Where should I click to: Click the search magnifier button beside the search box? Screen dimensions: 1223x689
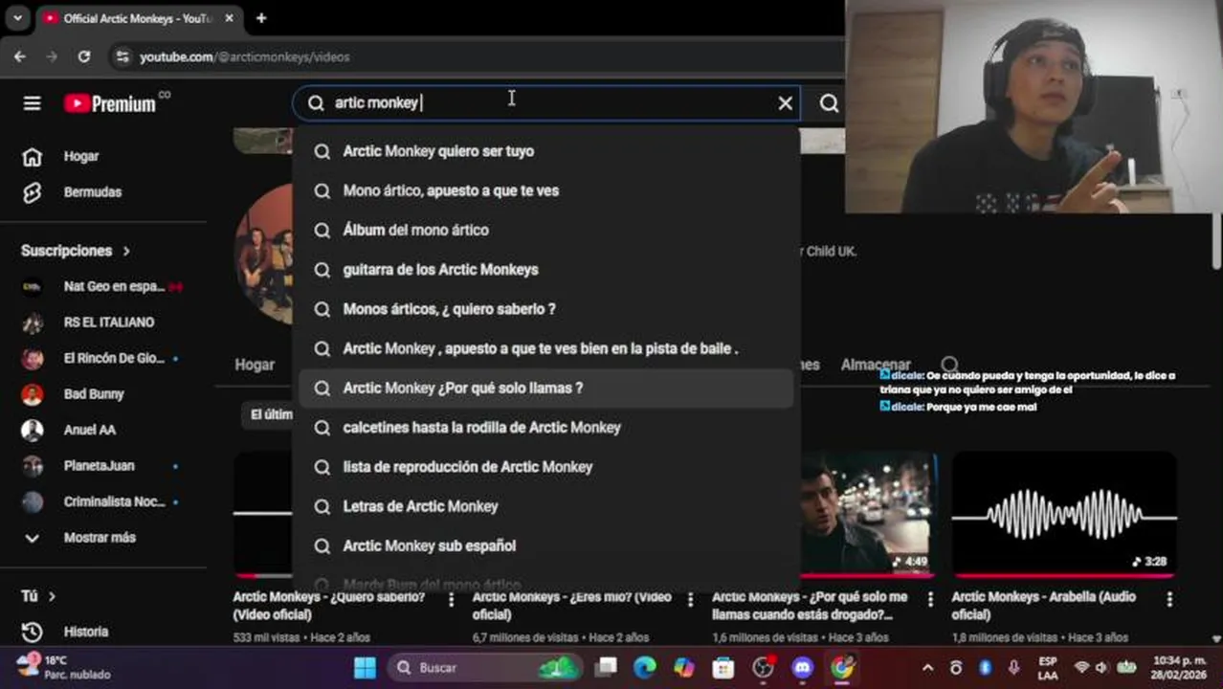coord(829,102)
